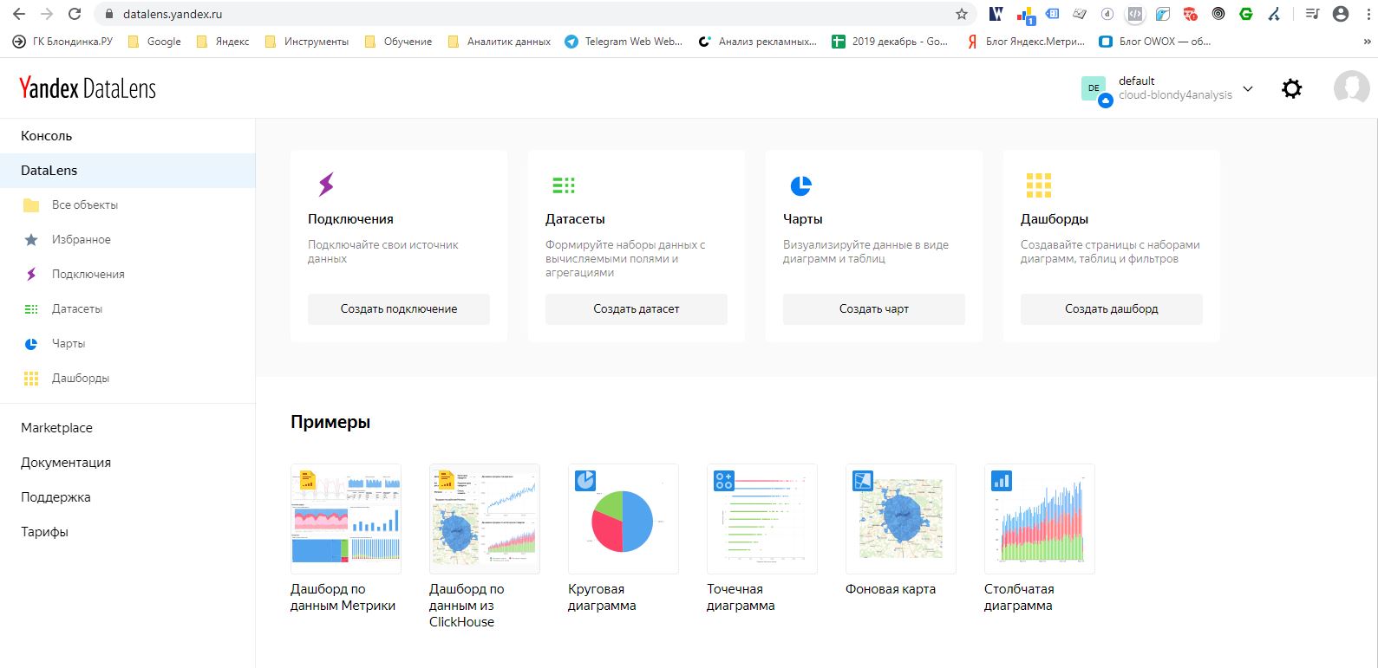
Task: Click the Grammarly extension icon
Action: 1246,14
